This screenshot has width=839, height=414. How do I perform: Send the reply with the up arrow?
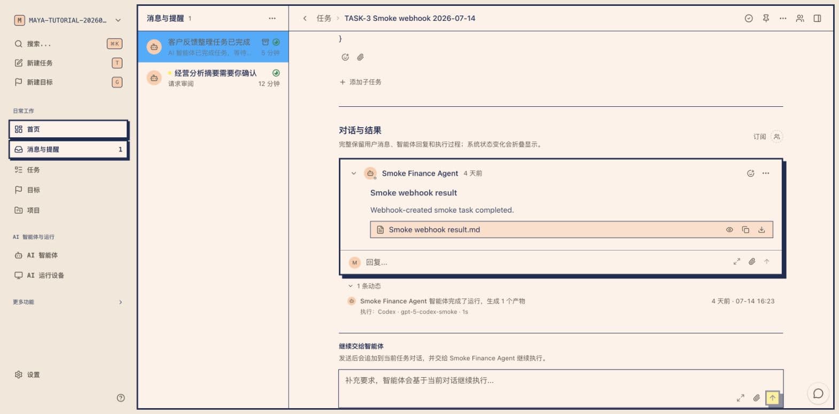pos(767,262)
